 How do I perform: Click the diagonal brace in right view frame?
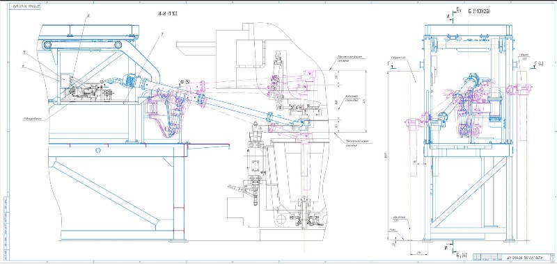[x=469, y=192]
